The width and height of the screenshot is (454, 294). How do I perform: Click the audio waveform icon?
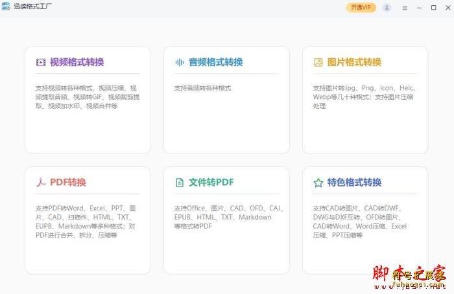pos(180,62)
